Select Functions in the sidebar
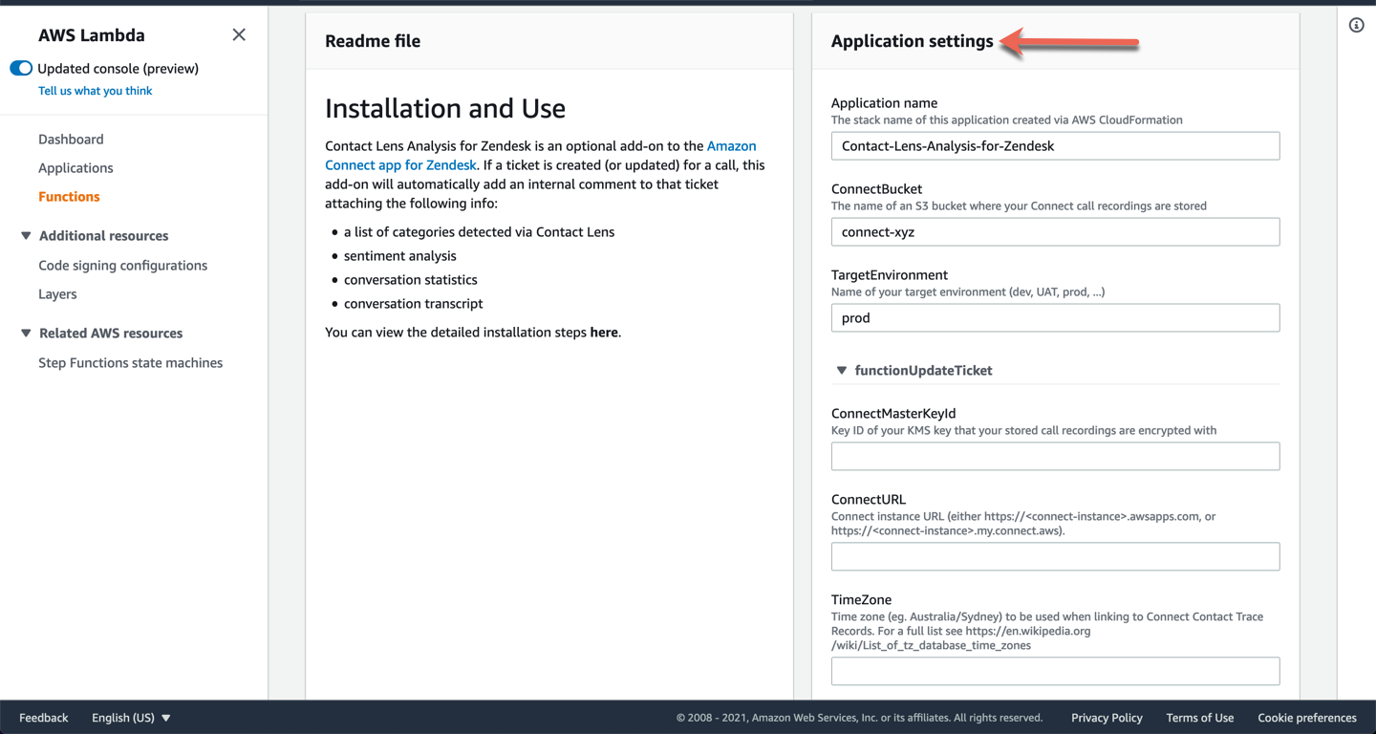 coord(69,197)
